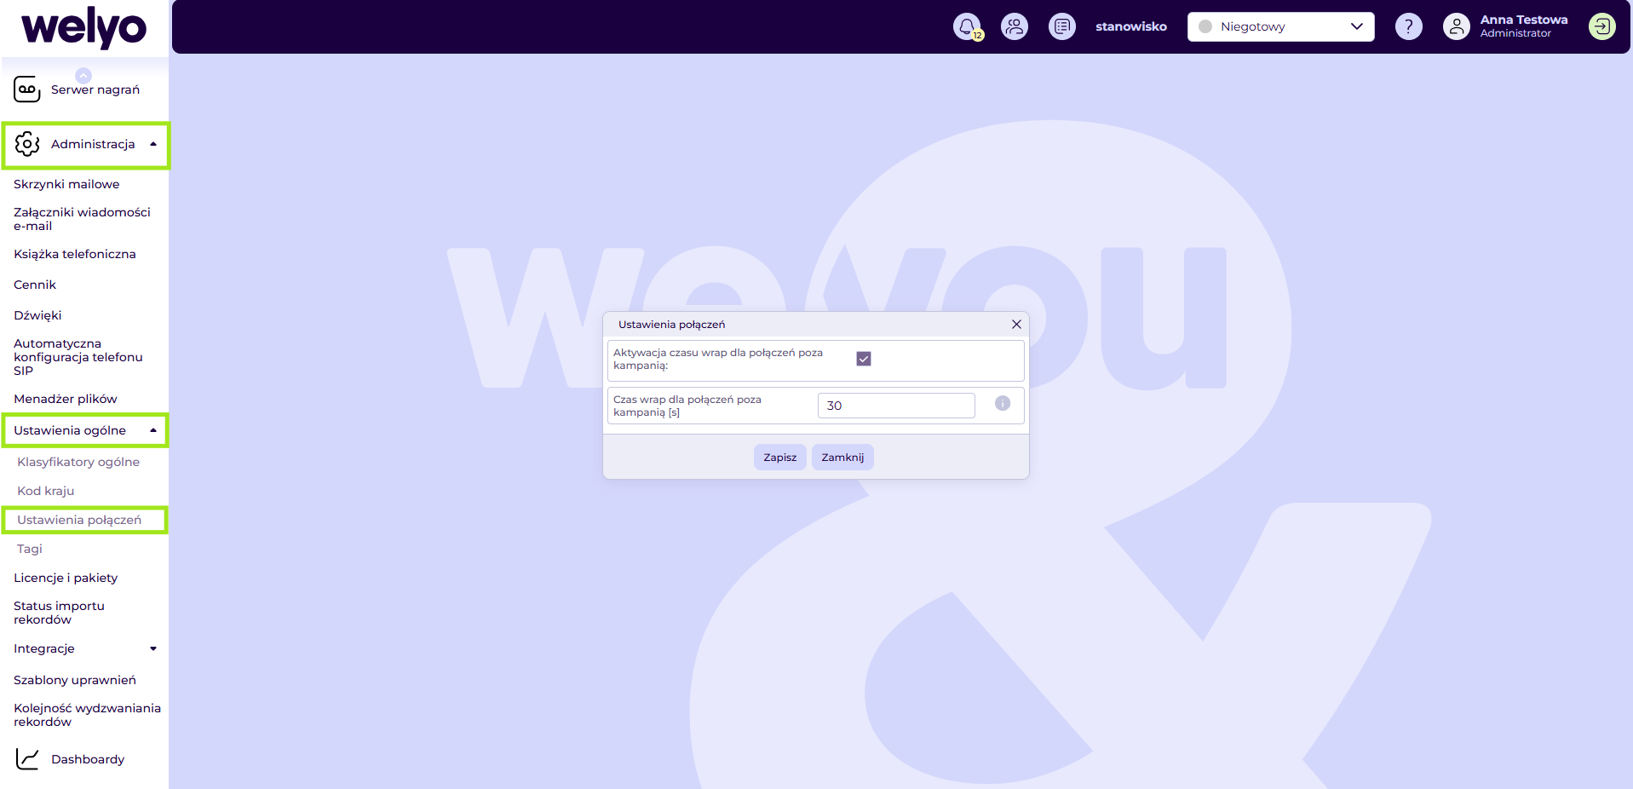Click the welyo logo
1633x789 pixels.
83,28
